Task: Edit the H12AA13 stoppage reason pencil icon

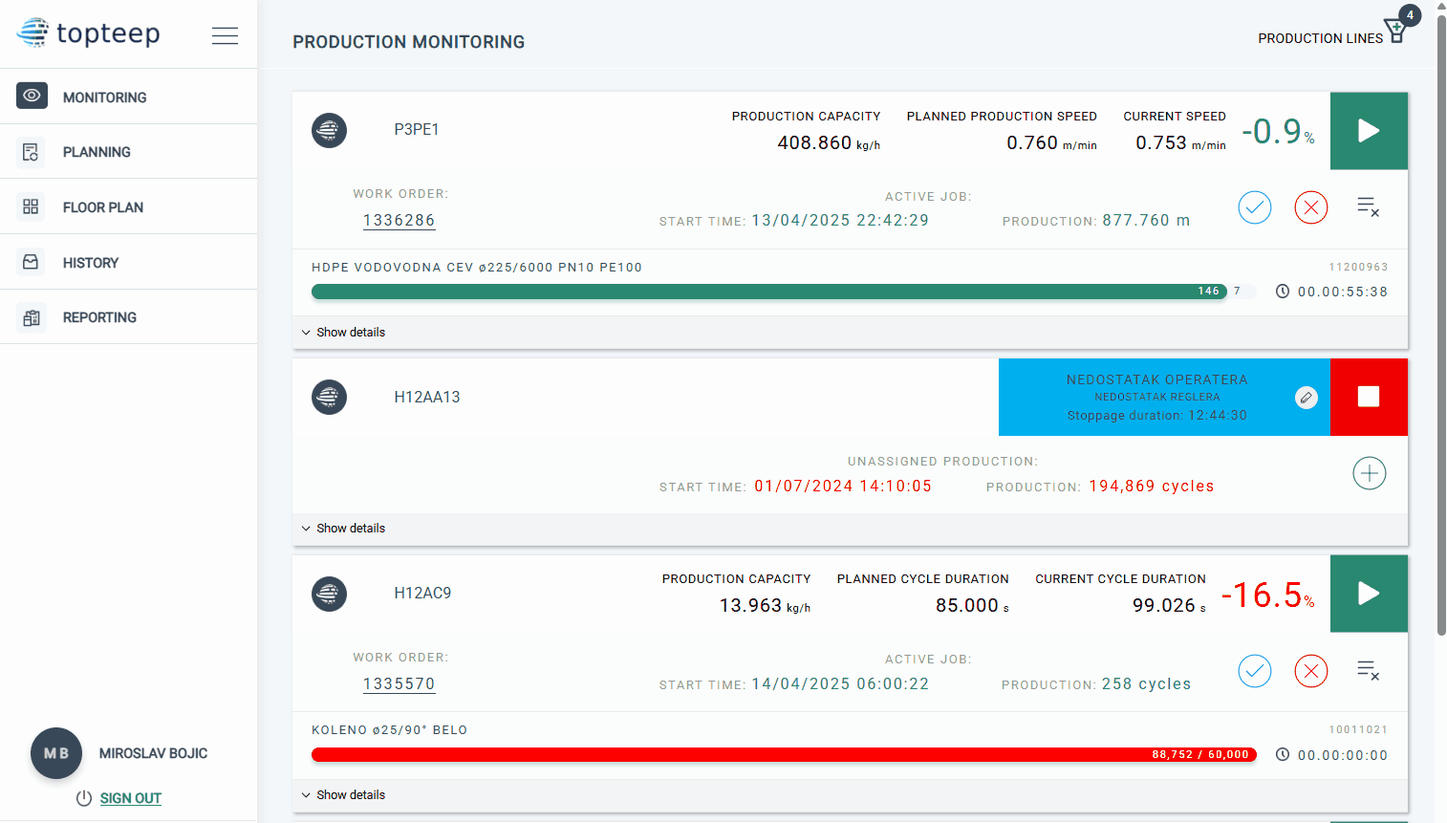Action: 1306,398
